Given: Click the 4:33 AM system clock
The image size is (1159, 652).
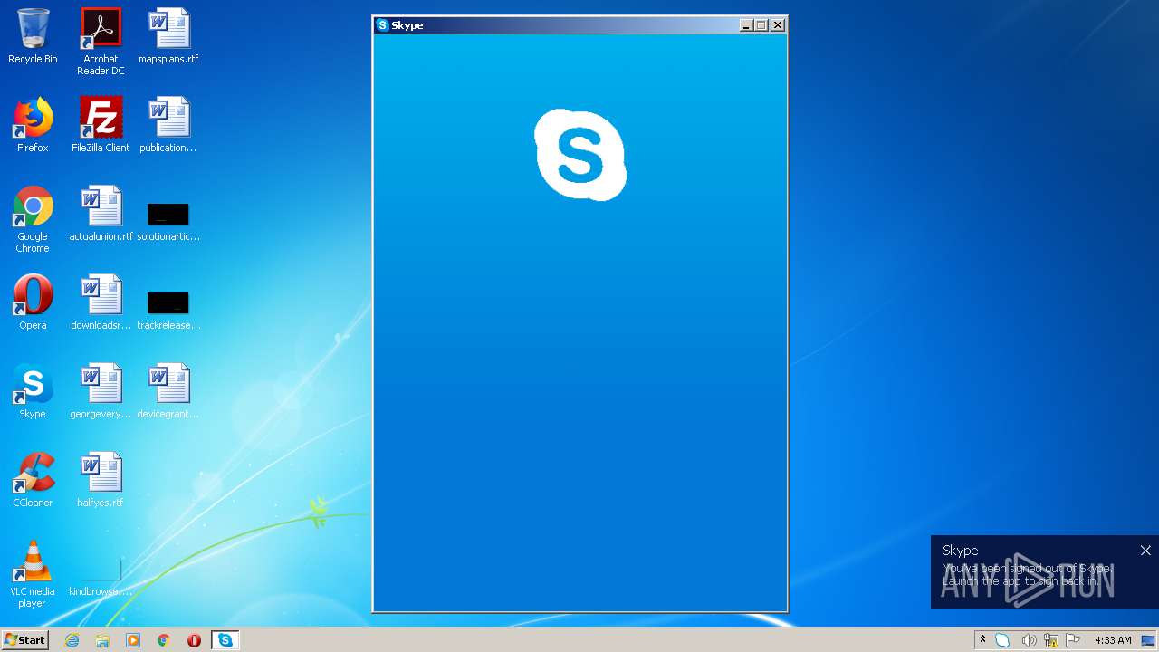Looking at the screenshot, I should [x=1113, y=640].
